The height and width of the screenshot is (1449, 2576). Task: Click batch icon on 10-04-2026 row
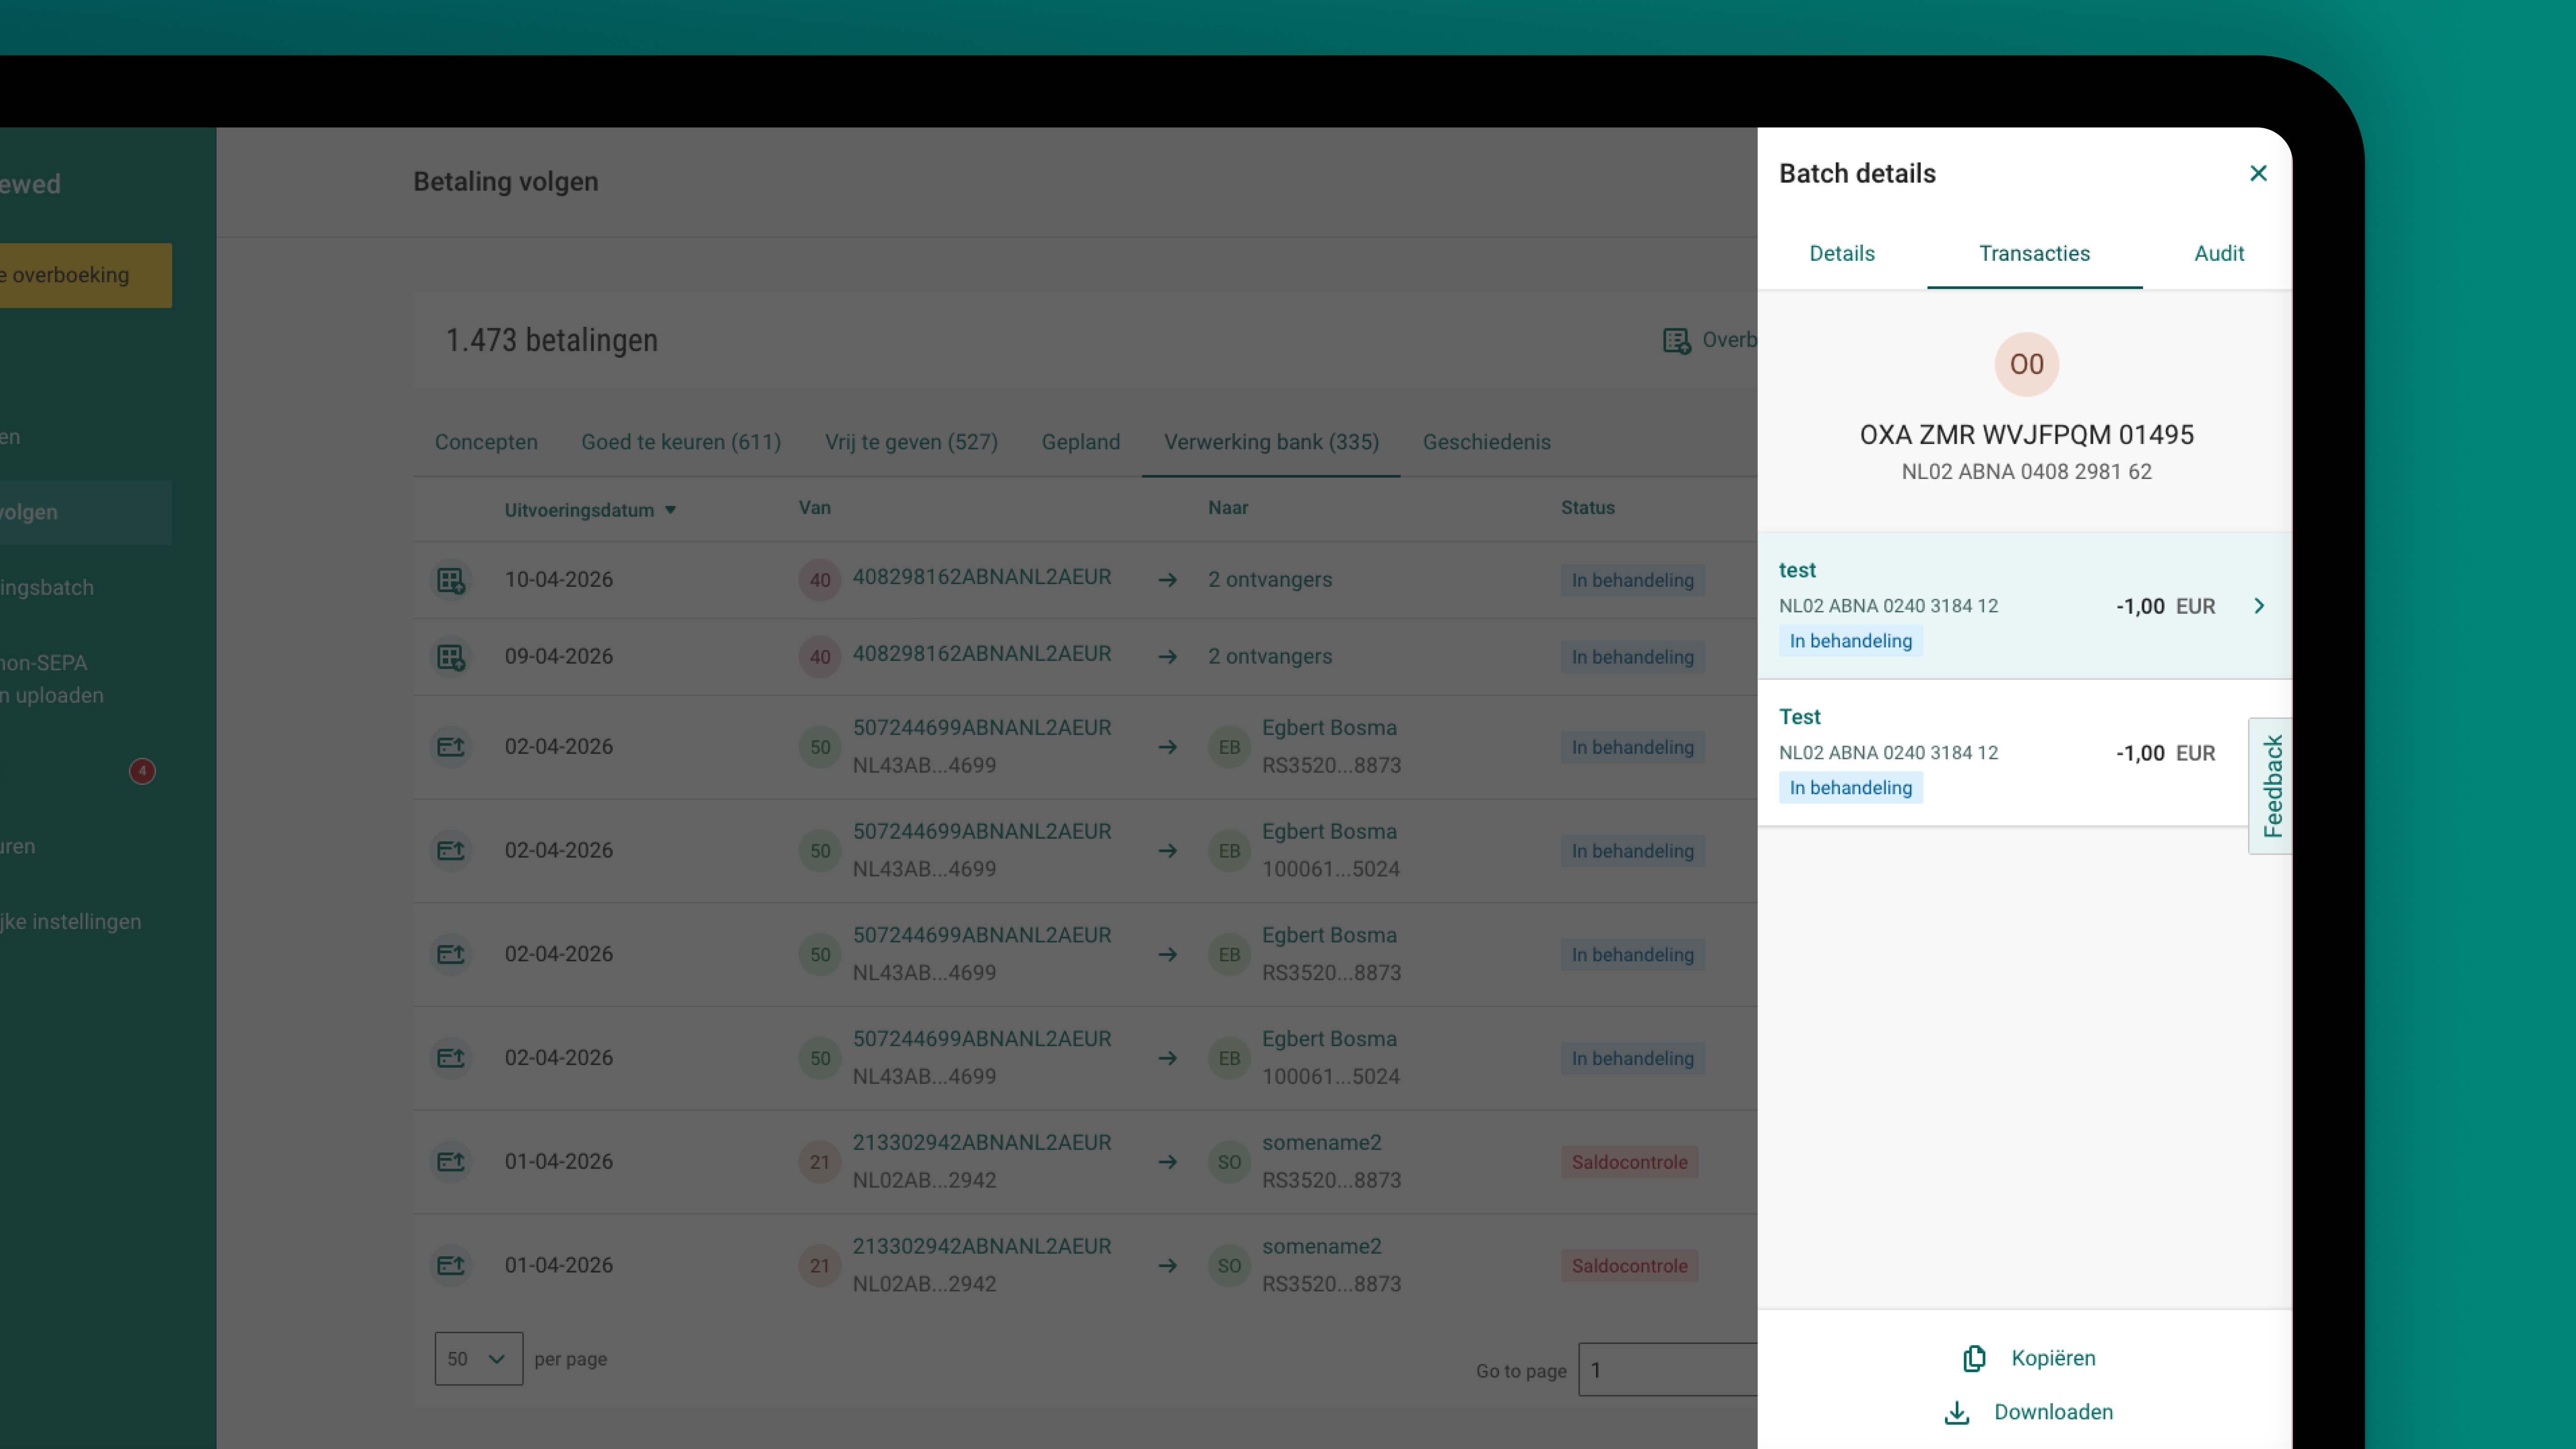(x=451, y=580)
